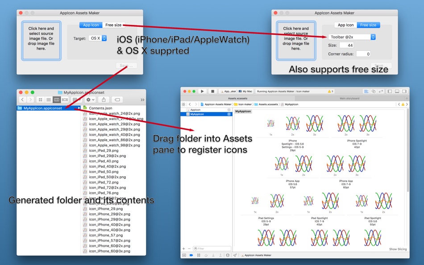Select App Icon tab in window showing Target
The width and height of the screenshot is (424, 265).
pyautogui.click(x=91, y=25)
